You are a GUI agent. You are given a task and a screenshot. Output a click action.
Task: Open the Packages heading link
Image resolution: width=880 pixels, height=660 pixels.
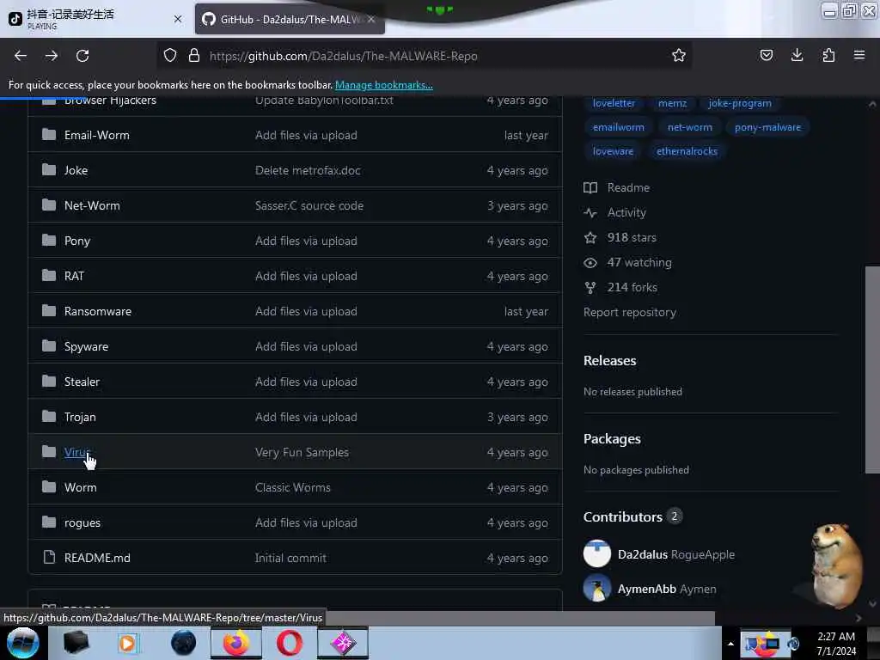click(612, 439)
